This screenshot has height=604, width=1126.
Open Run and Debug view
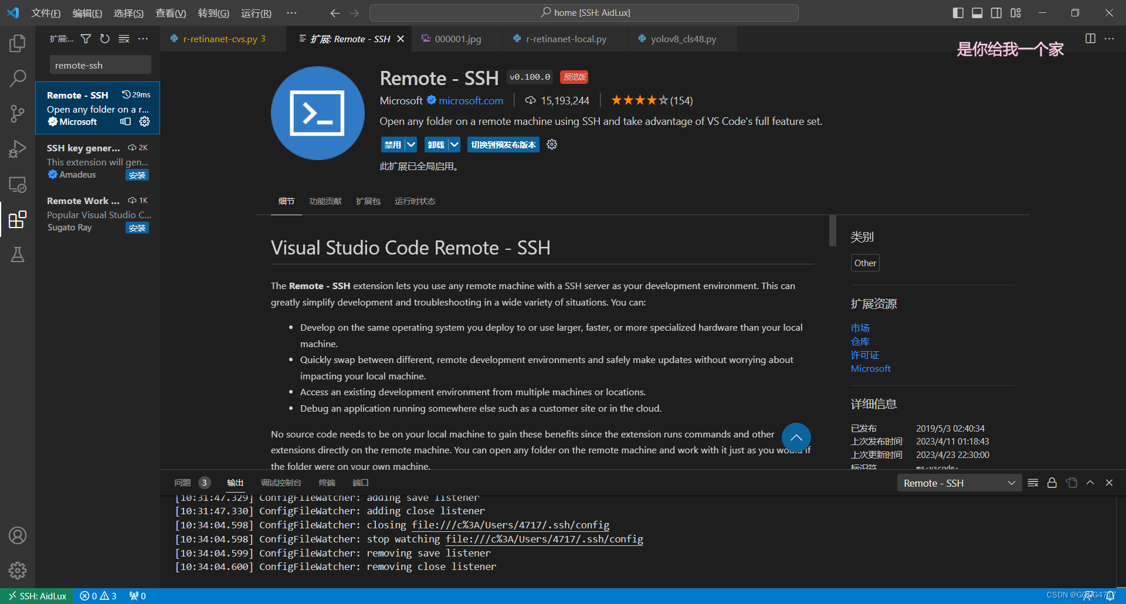[x=18, y=149]
